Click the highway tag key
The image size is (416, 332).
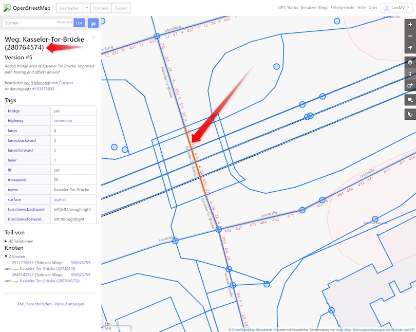[x=15, y=121]
